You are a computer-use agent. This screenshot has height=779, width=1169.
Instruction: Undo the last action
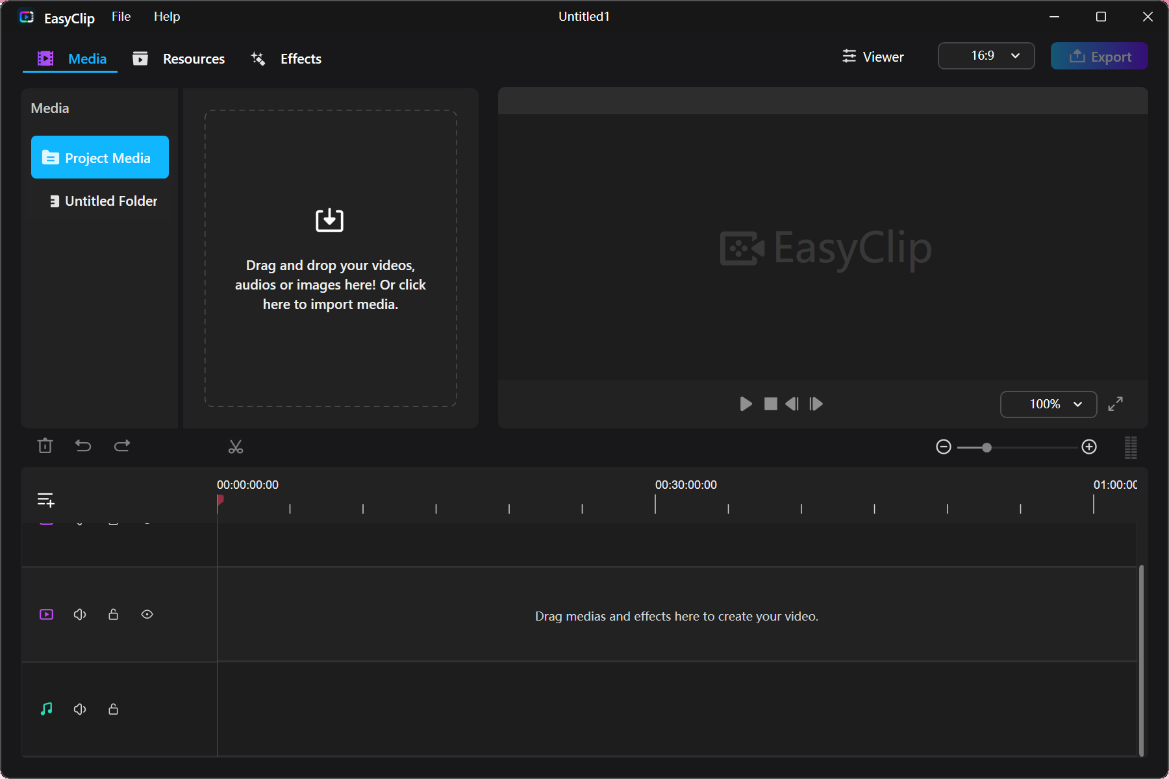click(x=83, y=446)
